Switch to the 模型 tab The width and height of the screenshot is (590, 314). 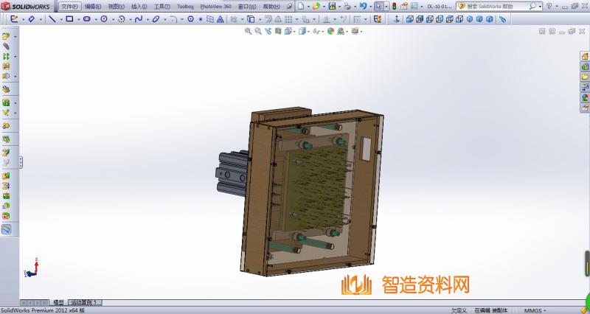(58, 302)
